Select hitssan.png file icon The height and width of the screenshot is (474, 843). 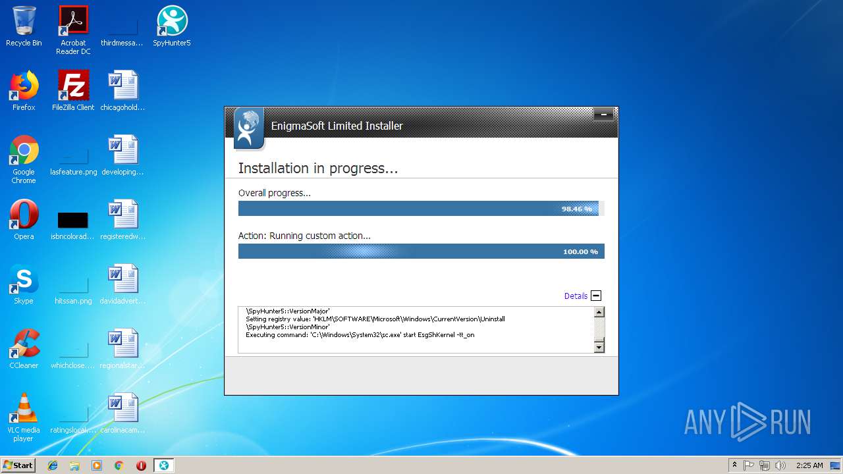click(73, 284)
